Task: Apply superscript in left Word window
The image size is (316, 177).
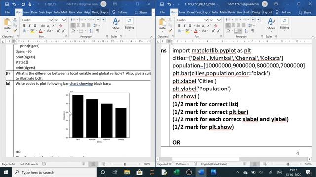Action: 54,26
